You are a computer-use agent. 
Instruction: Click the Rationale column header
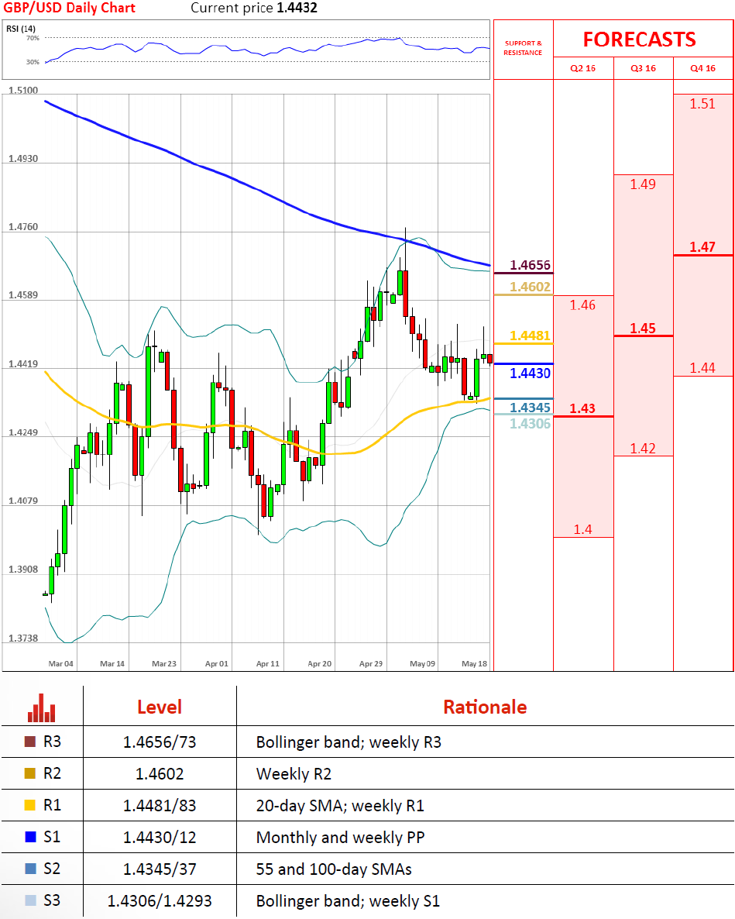point(485,707)
